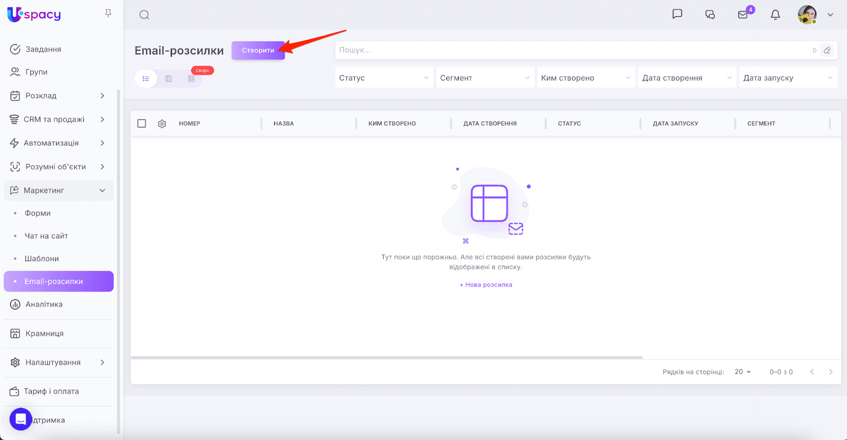The width and height of the screenshot is (847, 440).
Task: Expand the rows per page dropdown
Action: pos(743,372)
